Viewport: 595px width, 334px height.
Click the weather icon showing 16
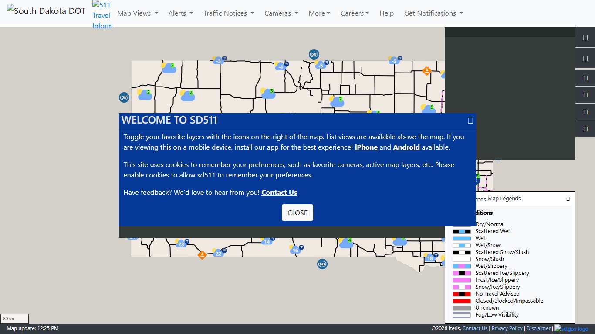[296, 250]
